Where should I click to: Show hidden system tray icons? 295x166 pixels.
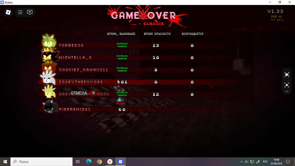click(242, 162)
